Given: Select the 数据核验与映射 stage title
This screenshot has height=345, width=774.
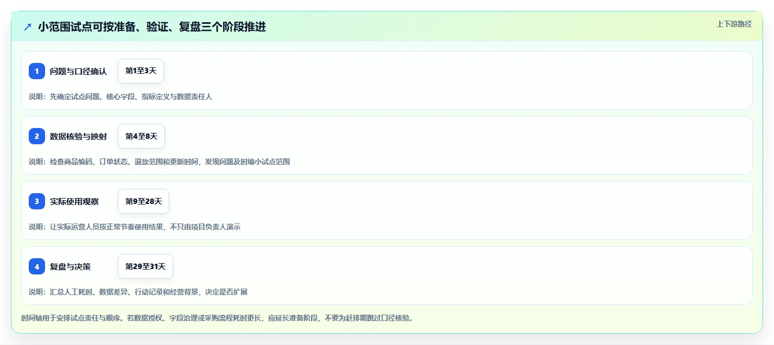Looking at the screenshot, I should click(78, 136).
